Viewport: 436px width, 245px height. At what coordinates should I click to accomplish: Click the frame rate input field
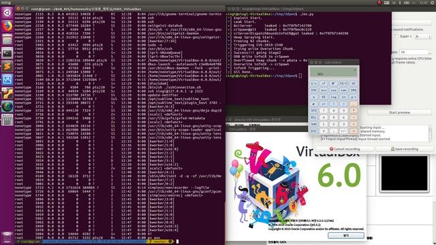point(414,52)
